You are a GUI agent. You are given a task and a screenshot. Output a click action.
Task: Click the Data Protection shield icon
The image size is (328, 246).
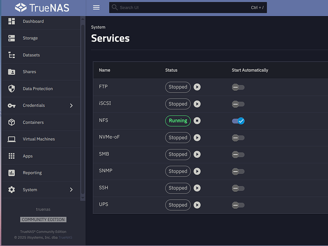[12, 89]
